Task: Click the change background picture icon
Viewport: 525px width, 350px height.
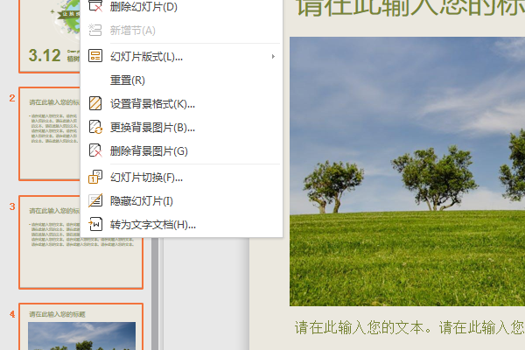Action: 95,127
